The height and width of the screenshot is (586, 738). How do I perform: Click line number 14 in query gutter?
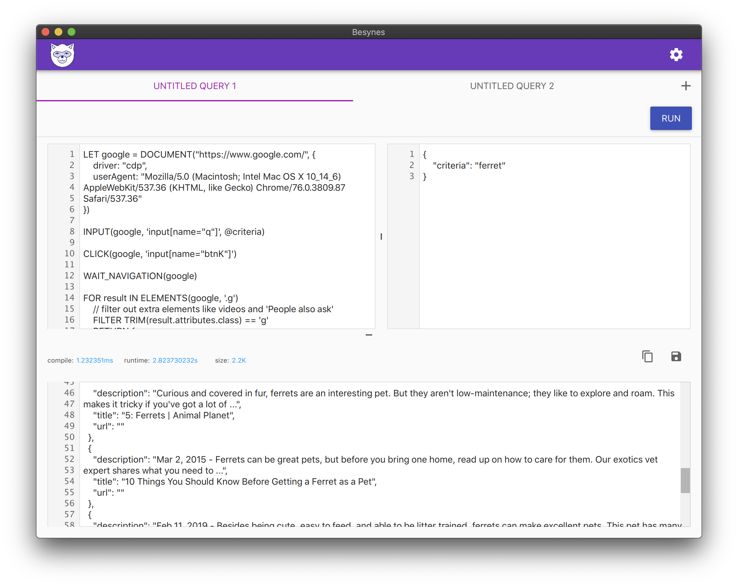pyautogui.click(x=69, y=298)
